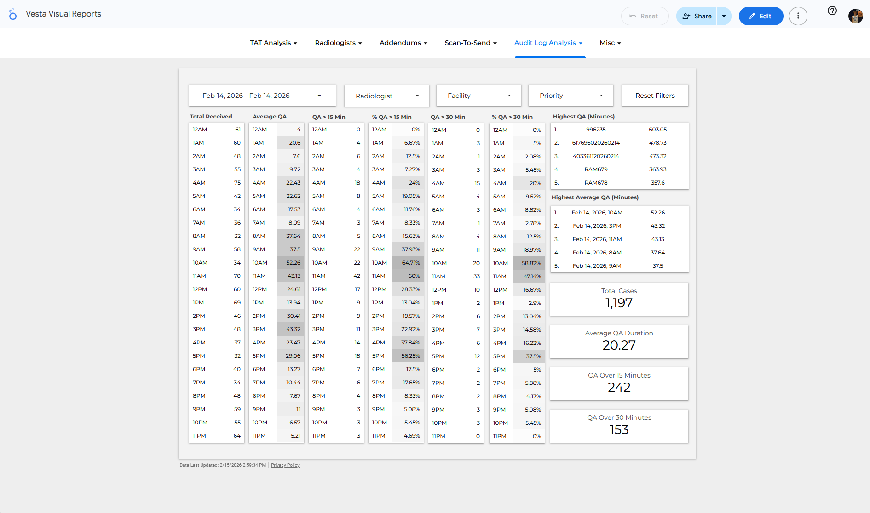This screenshot has height=513, width=870.
Task: Open your profile avatar picture
Action: pos(855,16)
